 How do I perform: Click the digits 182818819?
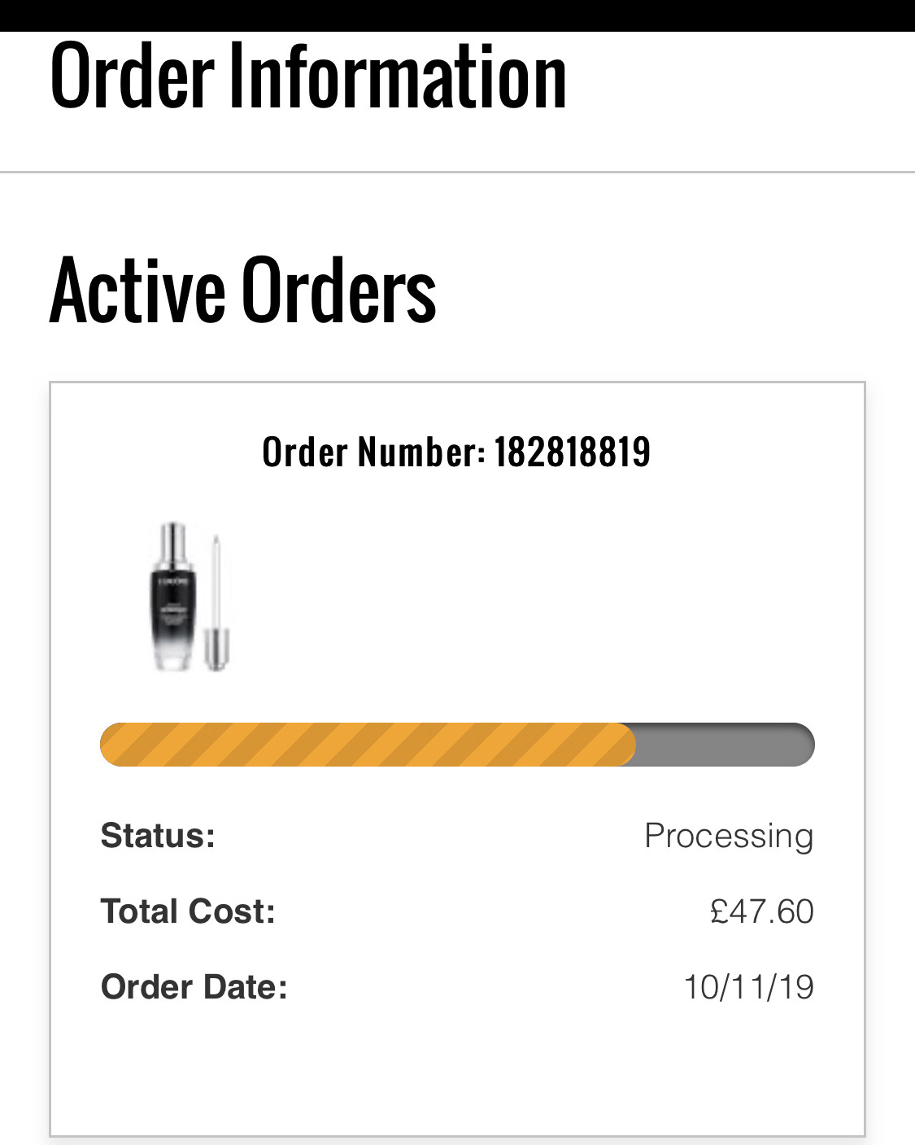[x=573, y=452]
